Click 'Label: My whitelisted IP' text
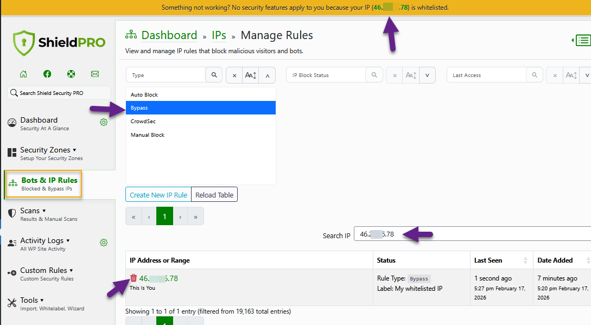 click(410, 289)
